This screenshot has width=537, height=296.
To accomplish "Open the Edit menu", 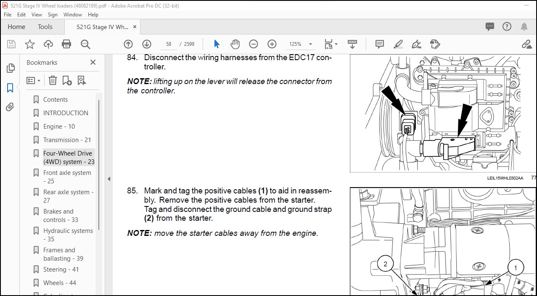I will coord(21,14).
